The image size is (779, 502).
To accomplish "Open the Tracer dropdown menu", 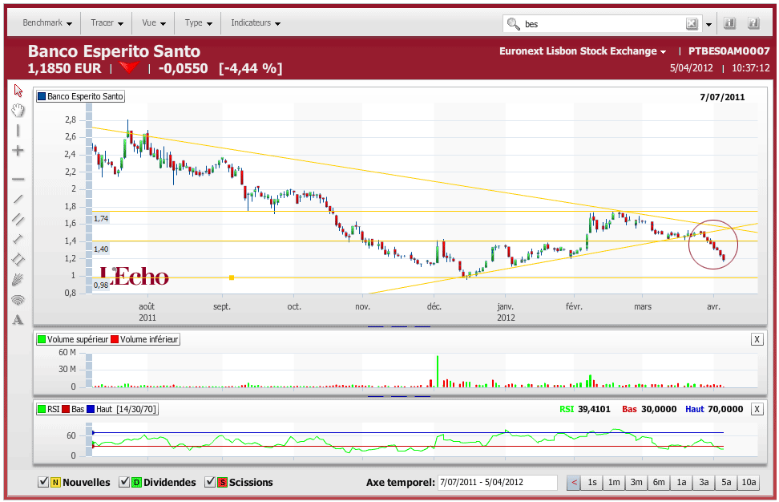I will 107,23.
